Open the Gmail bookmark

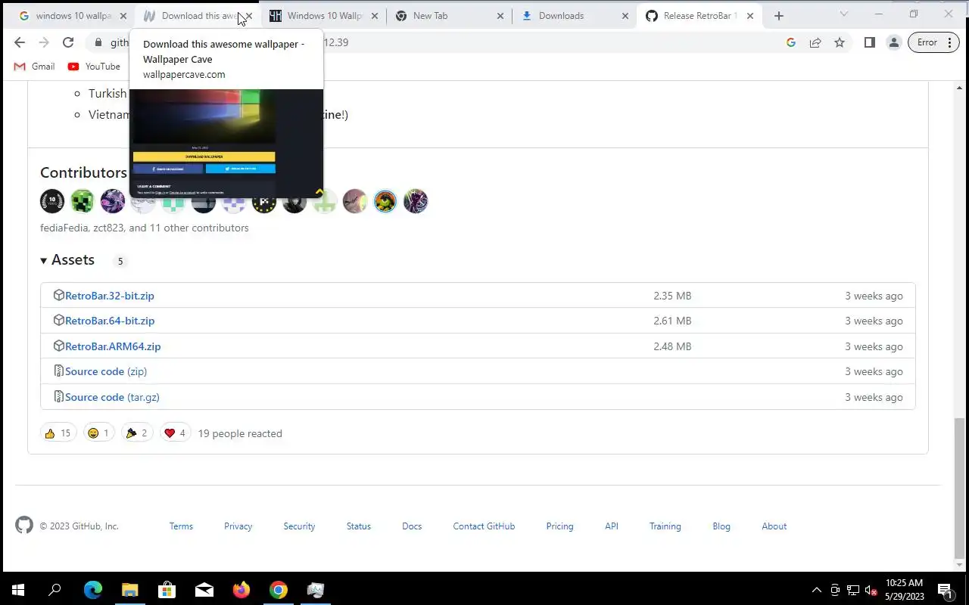pos(35,67)
